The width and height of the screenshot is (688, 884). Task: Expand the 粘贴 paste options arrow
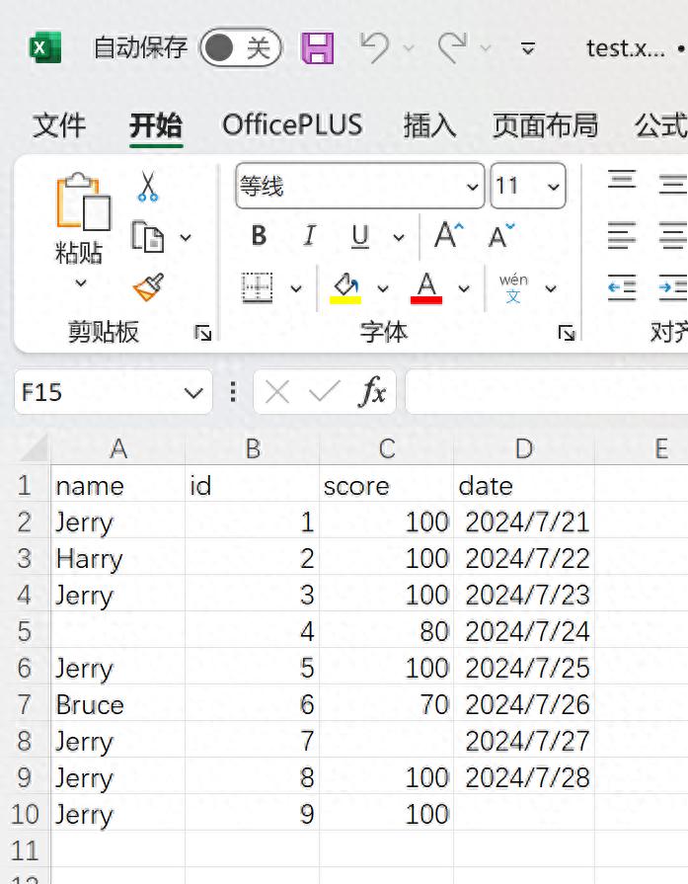[81, 282]
